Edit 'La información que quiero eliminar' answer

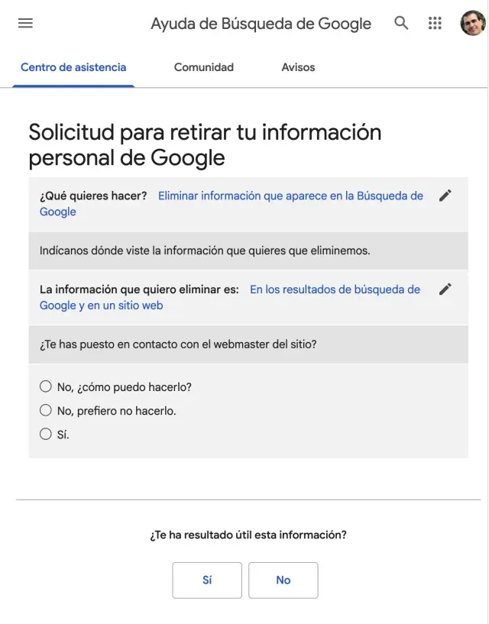pos(445,289)
